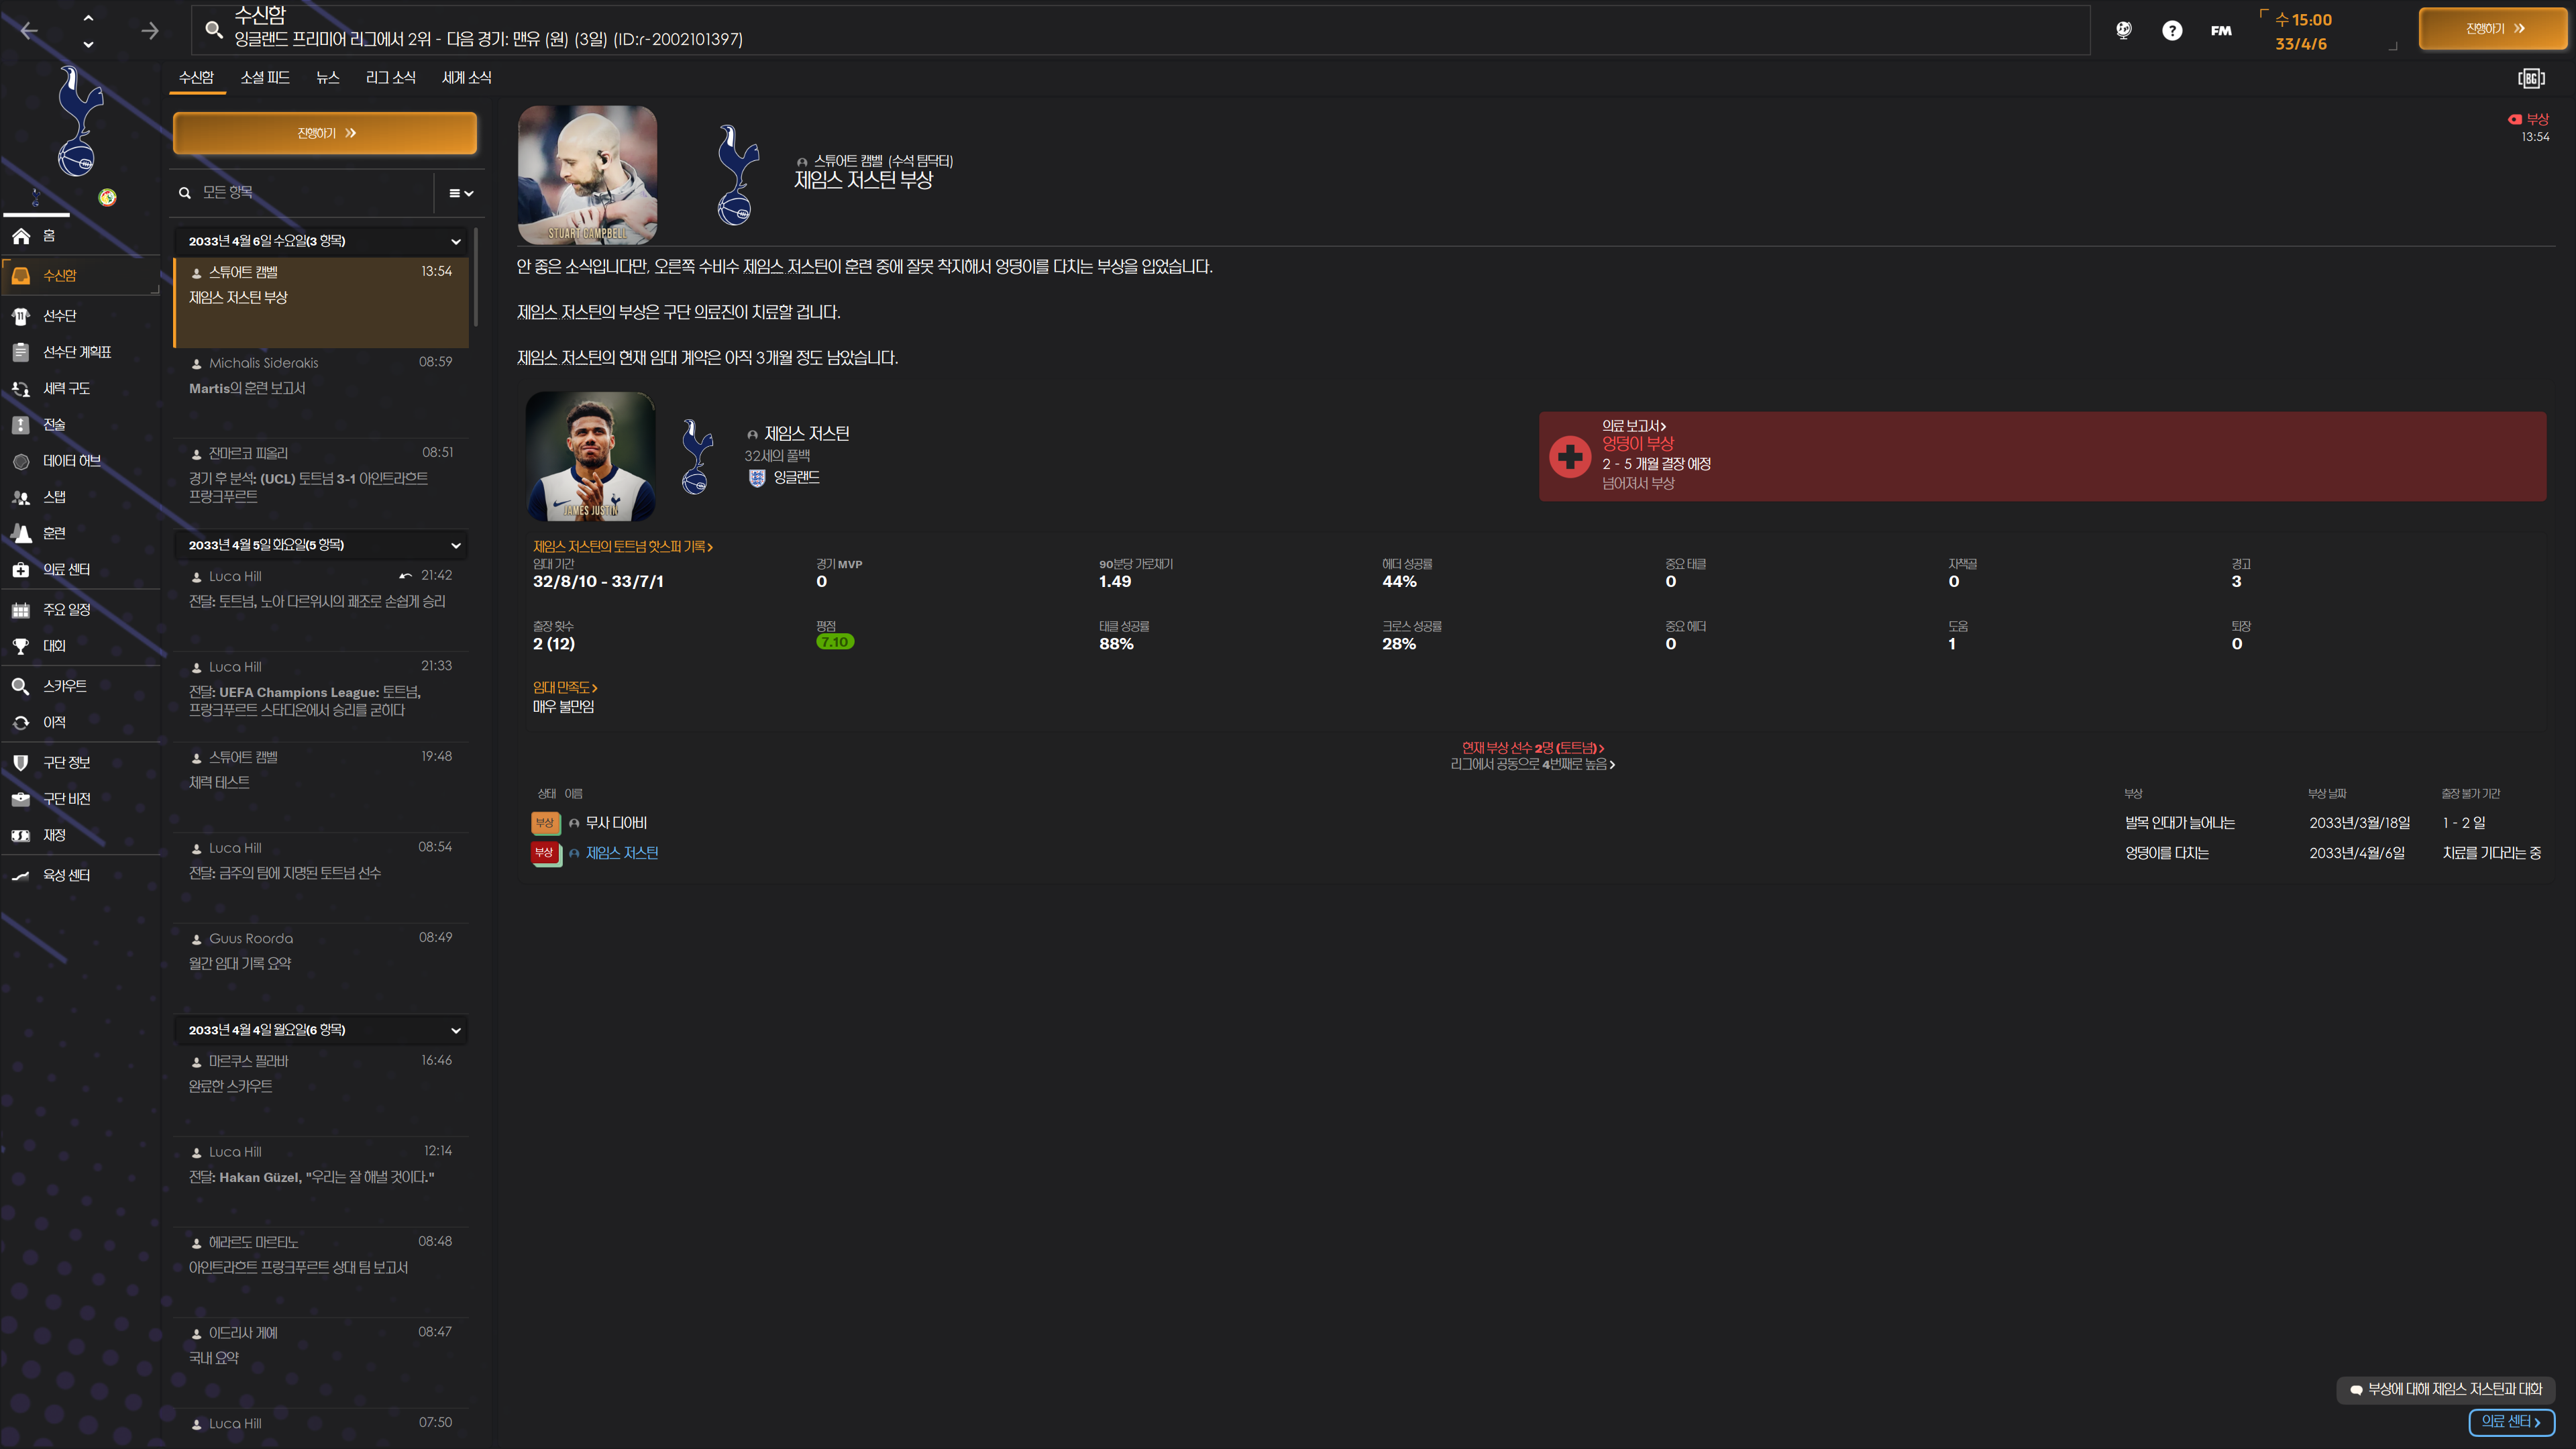Collapse the April 5, 2033 message group
The image size is (2576, 1449).
click(x=456, y=545)
